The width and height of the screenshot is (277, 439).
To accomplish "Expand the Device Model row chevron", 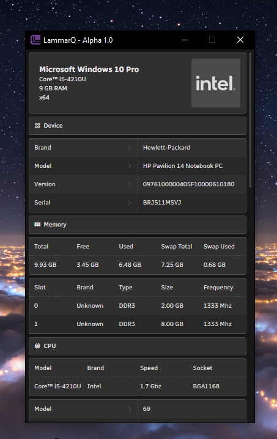I will click(130, 165).
